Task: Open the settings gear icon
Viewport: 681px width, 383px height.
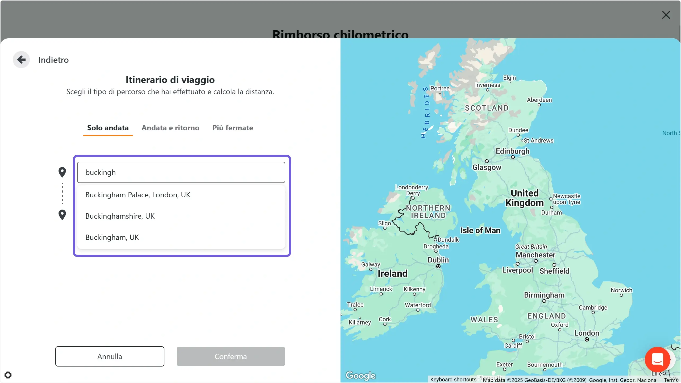Action: click(x=8, y=375)
